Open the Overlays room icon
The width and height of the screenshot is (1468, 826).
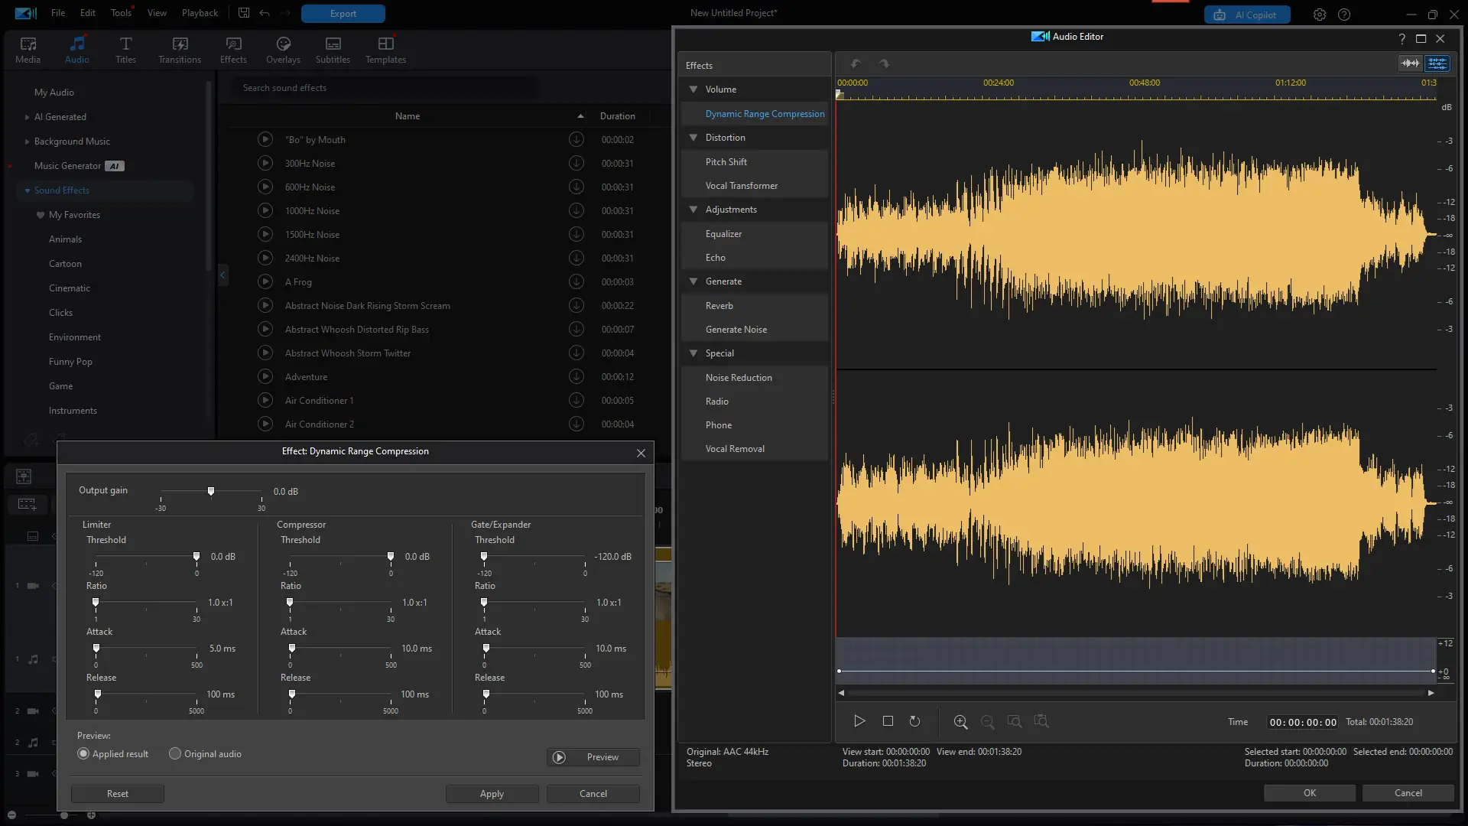[x=283, y=50]
